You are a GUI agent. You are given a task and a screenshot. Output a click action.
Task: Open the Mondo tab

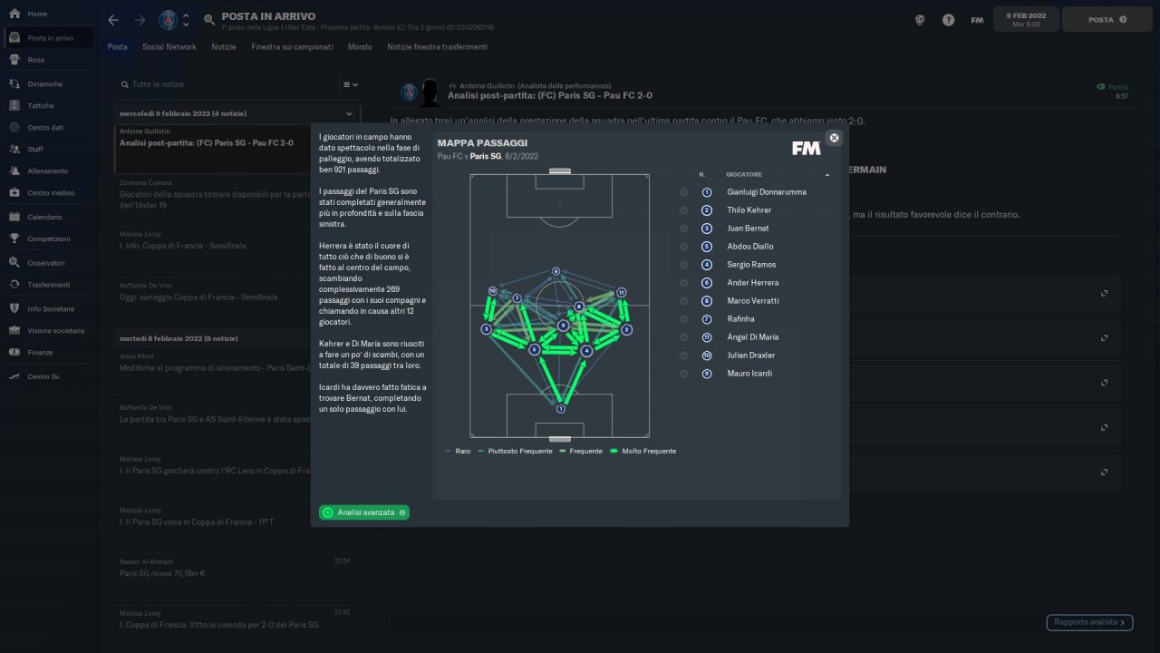(360, 47)
